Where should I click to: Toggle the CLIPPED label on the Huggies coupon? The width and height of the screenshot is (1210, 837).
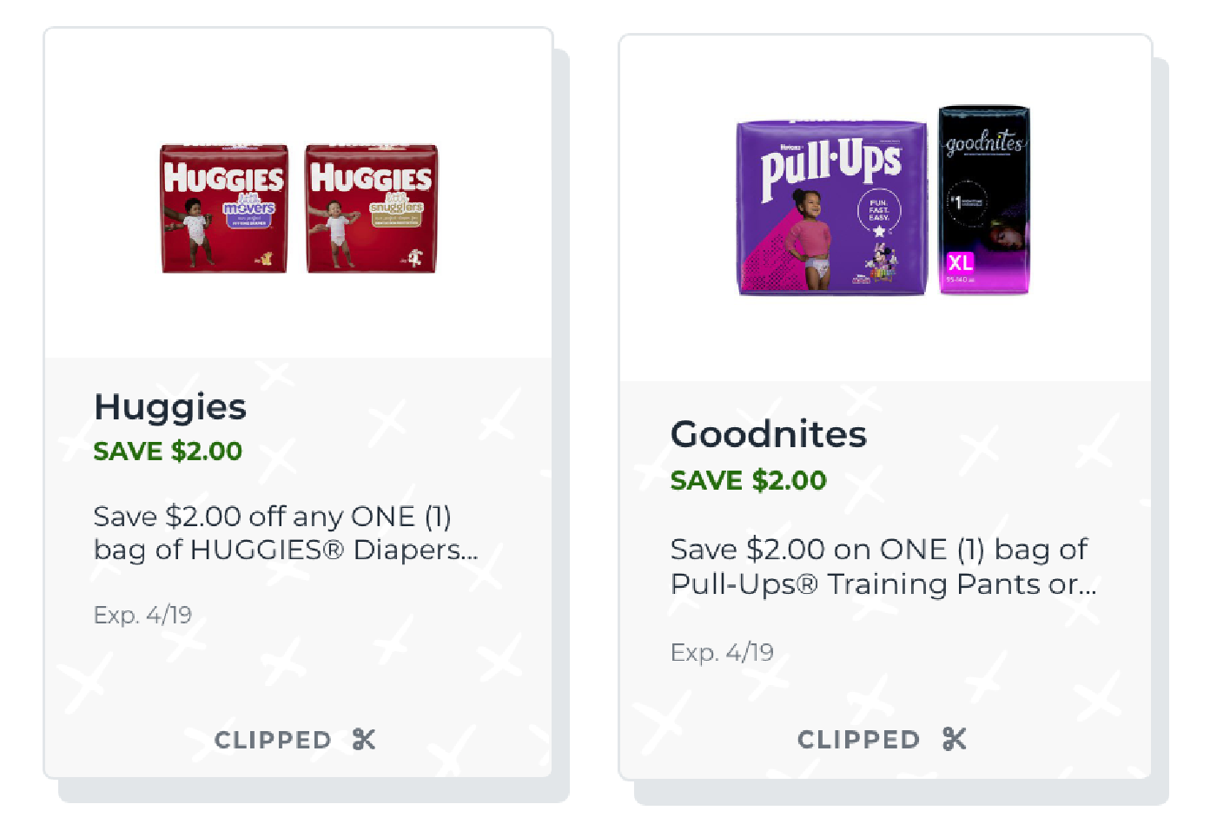(x=273, y=741)
